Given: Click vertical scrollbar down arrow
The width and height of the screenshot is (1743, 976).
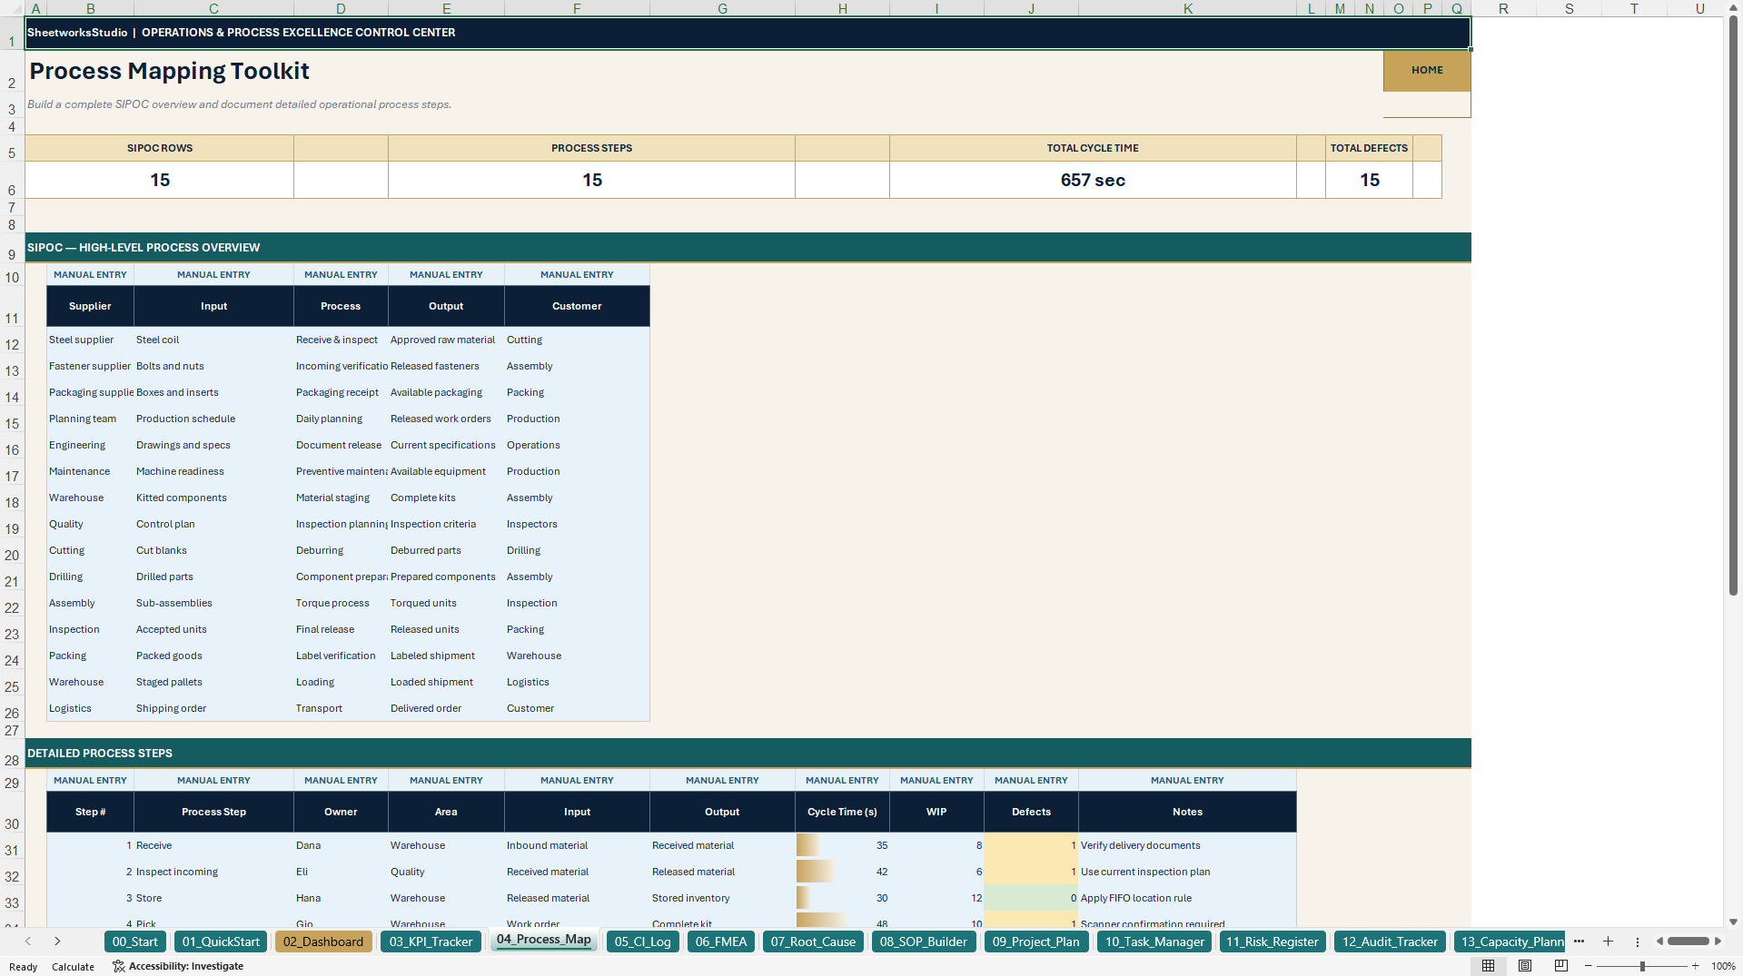Looking at the screenshot, I should (1733, 922).
